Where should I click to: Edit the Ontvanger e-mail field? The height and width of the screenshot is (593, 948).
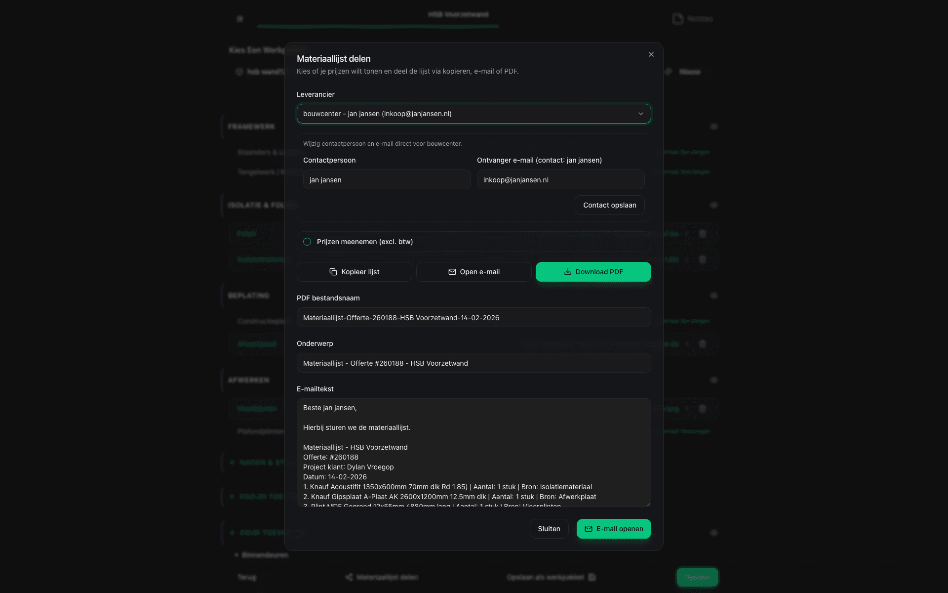[x=560, y=180]
